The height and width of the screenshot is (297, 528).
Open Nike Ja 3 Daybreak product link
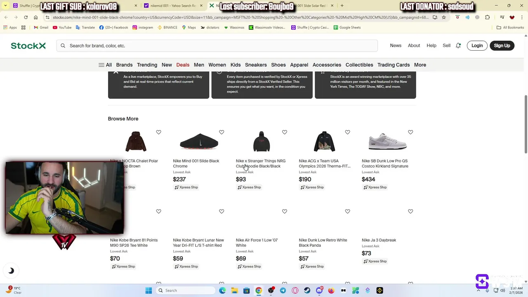click(379, 240)
